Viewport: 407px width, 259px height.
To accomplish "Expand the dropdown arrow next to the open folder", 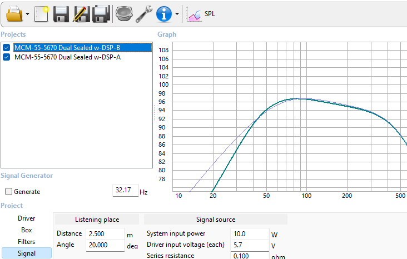I will coord(27,14).
